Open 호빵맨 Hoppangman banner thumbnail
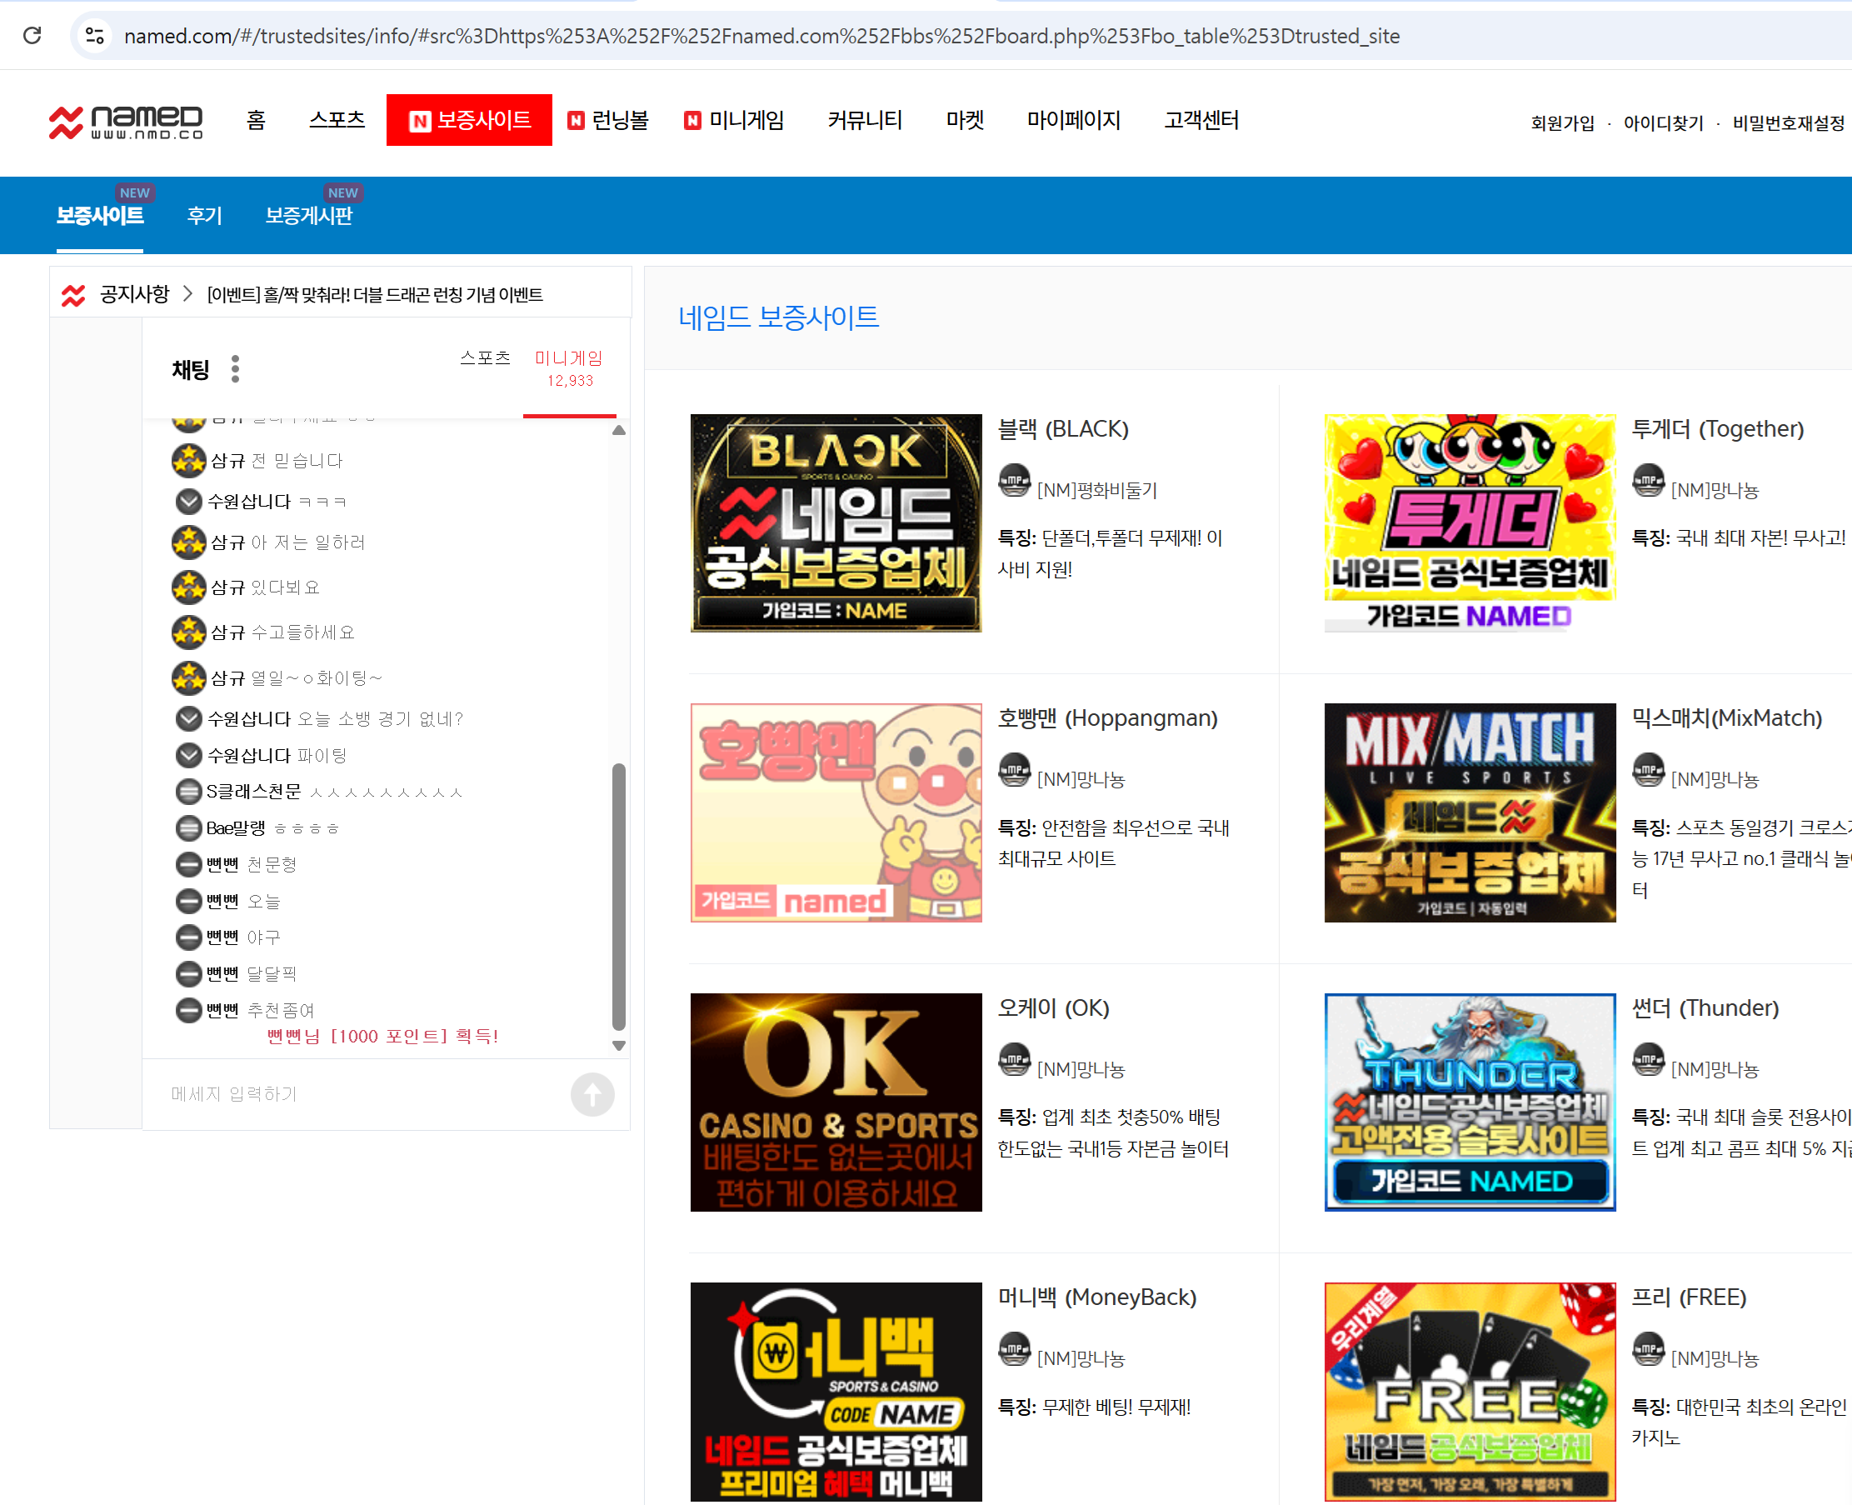Image resolution: width=1852 pixels, height=1505 pixels. (836, 813)
